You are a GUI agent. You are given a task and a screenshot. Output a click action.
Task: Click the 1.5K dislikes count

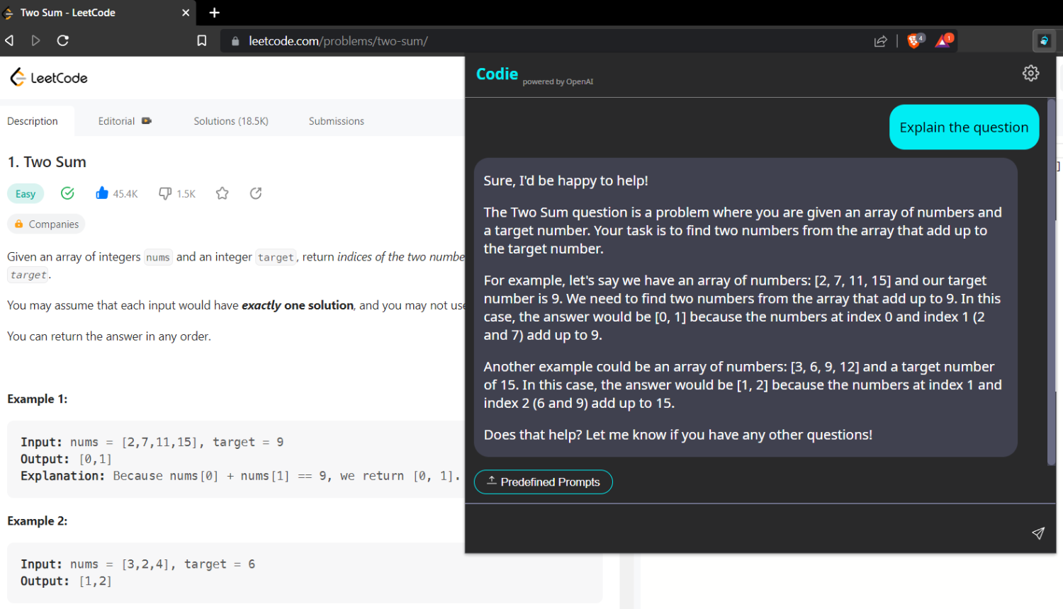(x=186, y=194)
